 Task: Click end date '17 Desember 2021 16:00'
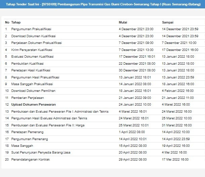(x=180, y=50)
